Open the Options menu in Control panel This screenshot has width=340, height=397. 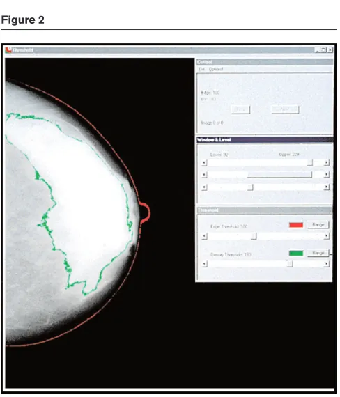(x=216, y=69)
